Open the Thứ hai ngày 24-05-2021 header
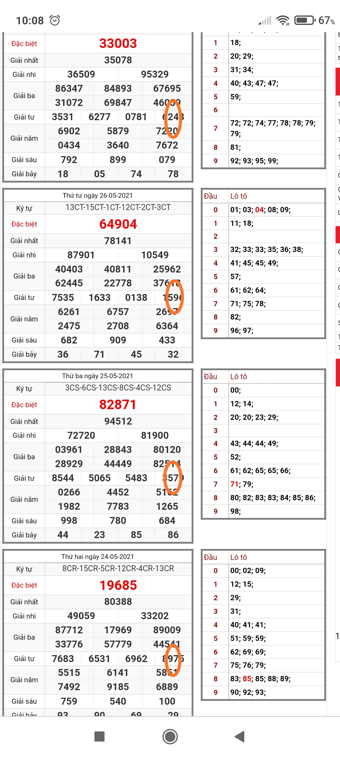The width and height of the screenshot is (340, 757). [x=98, y=557]
